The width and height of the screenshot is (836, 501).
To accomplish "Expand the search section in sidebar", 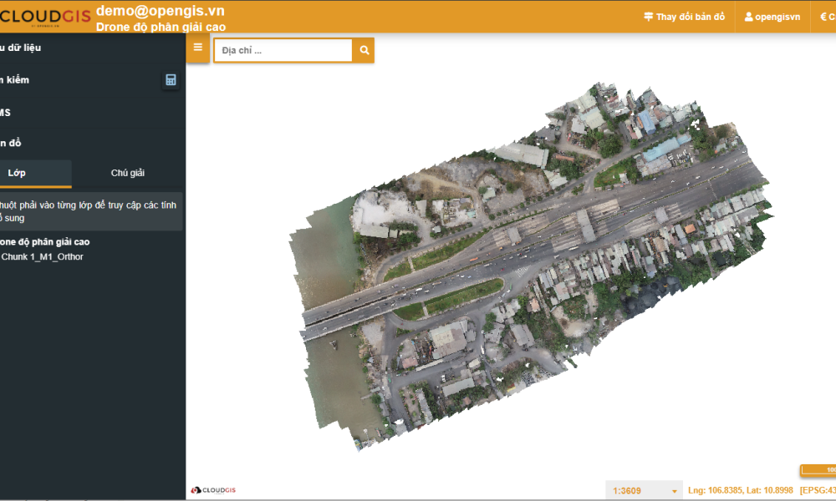I will pyautogui.click(x=17, y=80).
